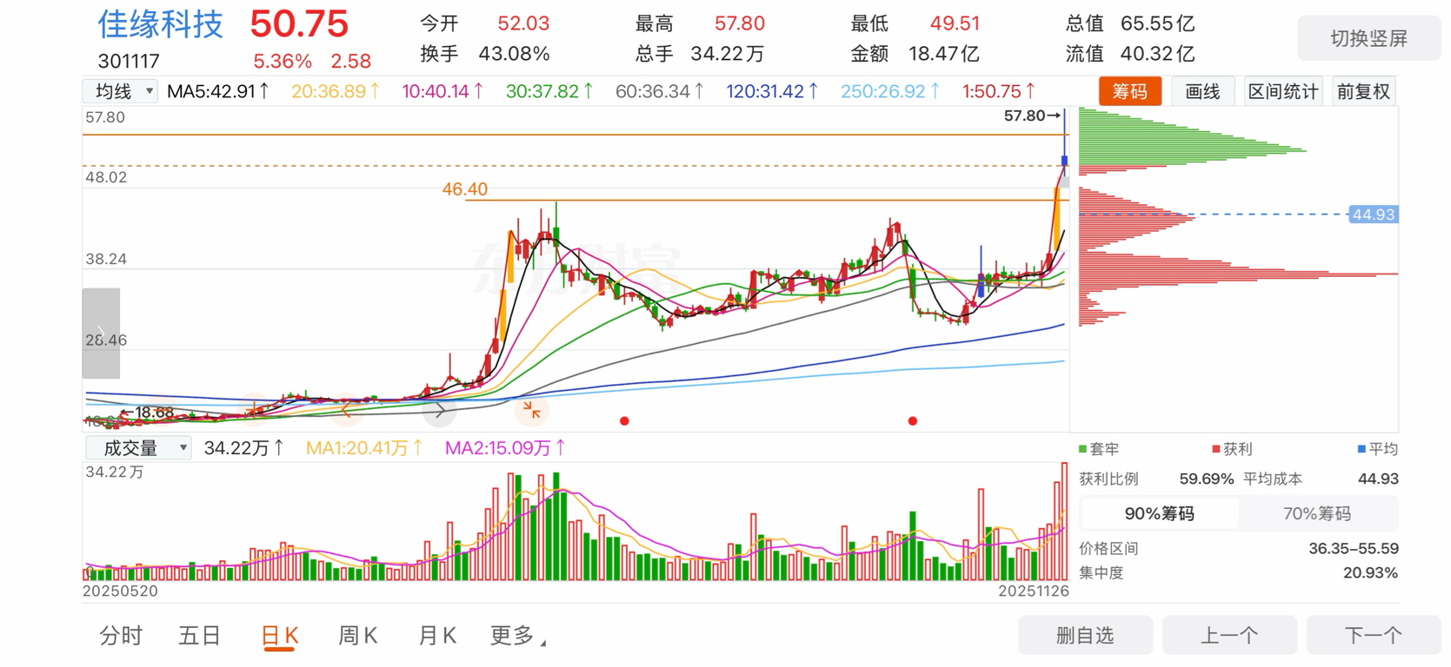Screen dimensions: 1451x667
Task: Tap the 5.36% change percentage
Action: pyautogui.click(x=283, y=61)
